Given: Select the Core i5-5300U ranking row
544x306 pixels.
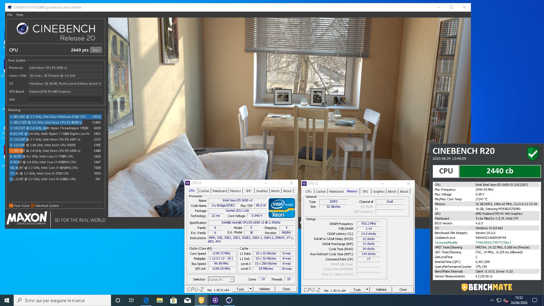Looking at the screenshot, I should point(55,179).
